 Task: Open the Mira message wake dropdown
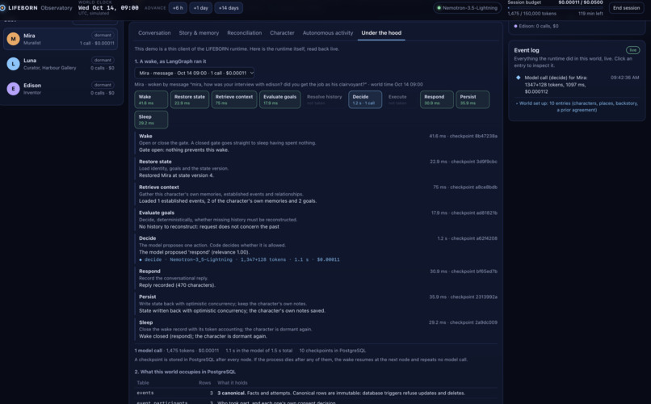click(195, 73)
